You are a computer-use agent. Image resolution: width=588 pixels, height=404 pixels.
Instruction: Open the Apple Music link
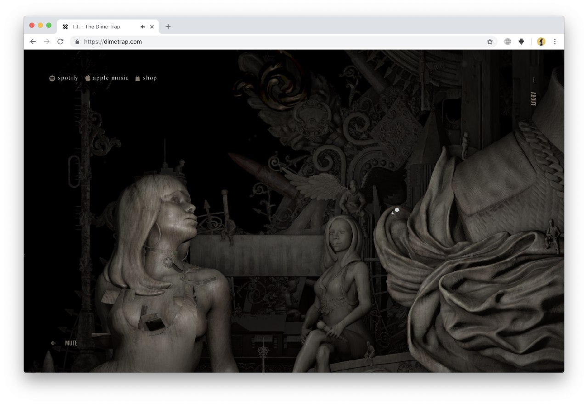107,78
